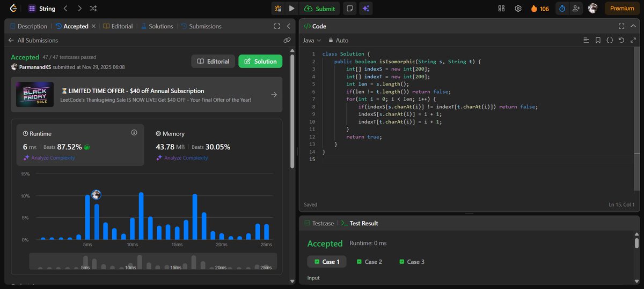Click the Black Friday Sale thumbnail

click(x=34, y=94)
